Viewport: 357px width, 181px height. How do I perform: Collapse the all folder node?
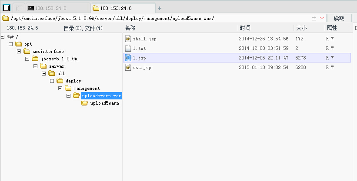tap(43, 73)
